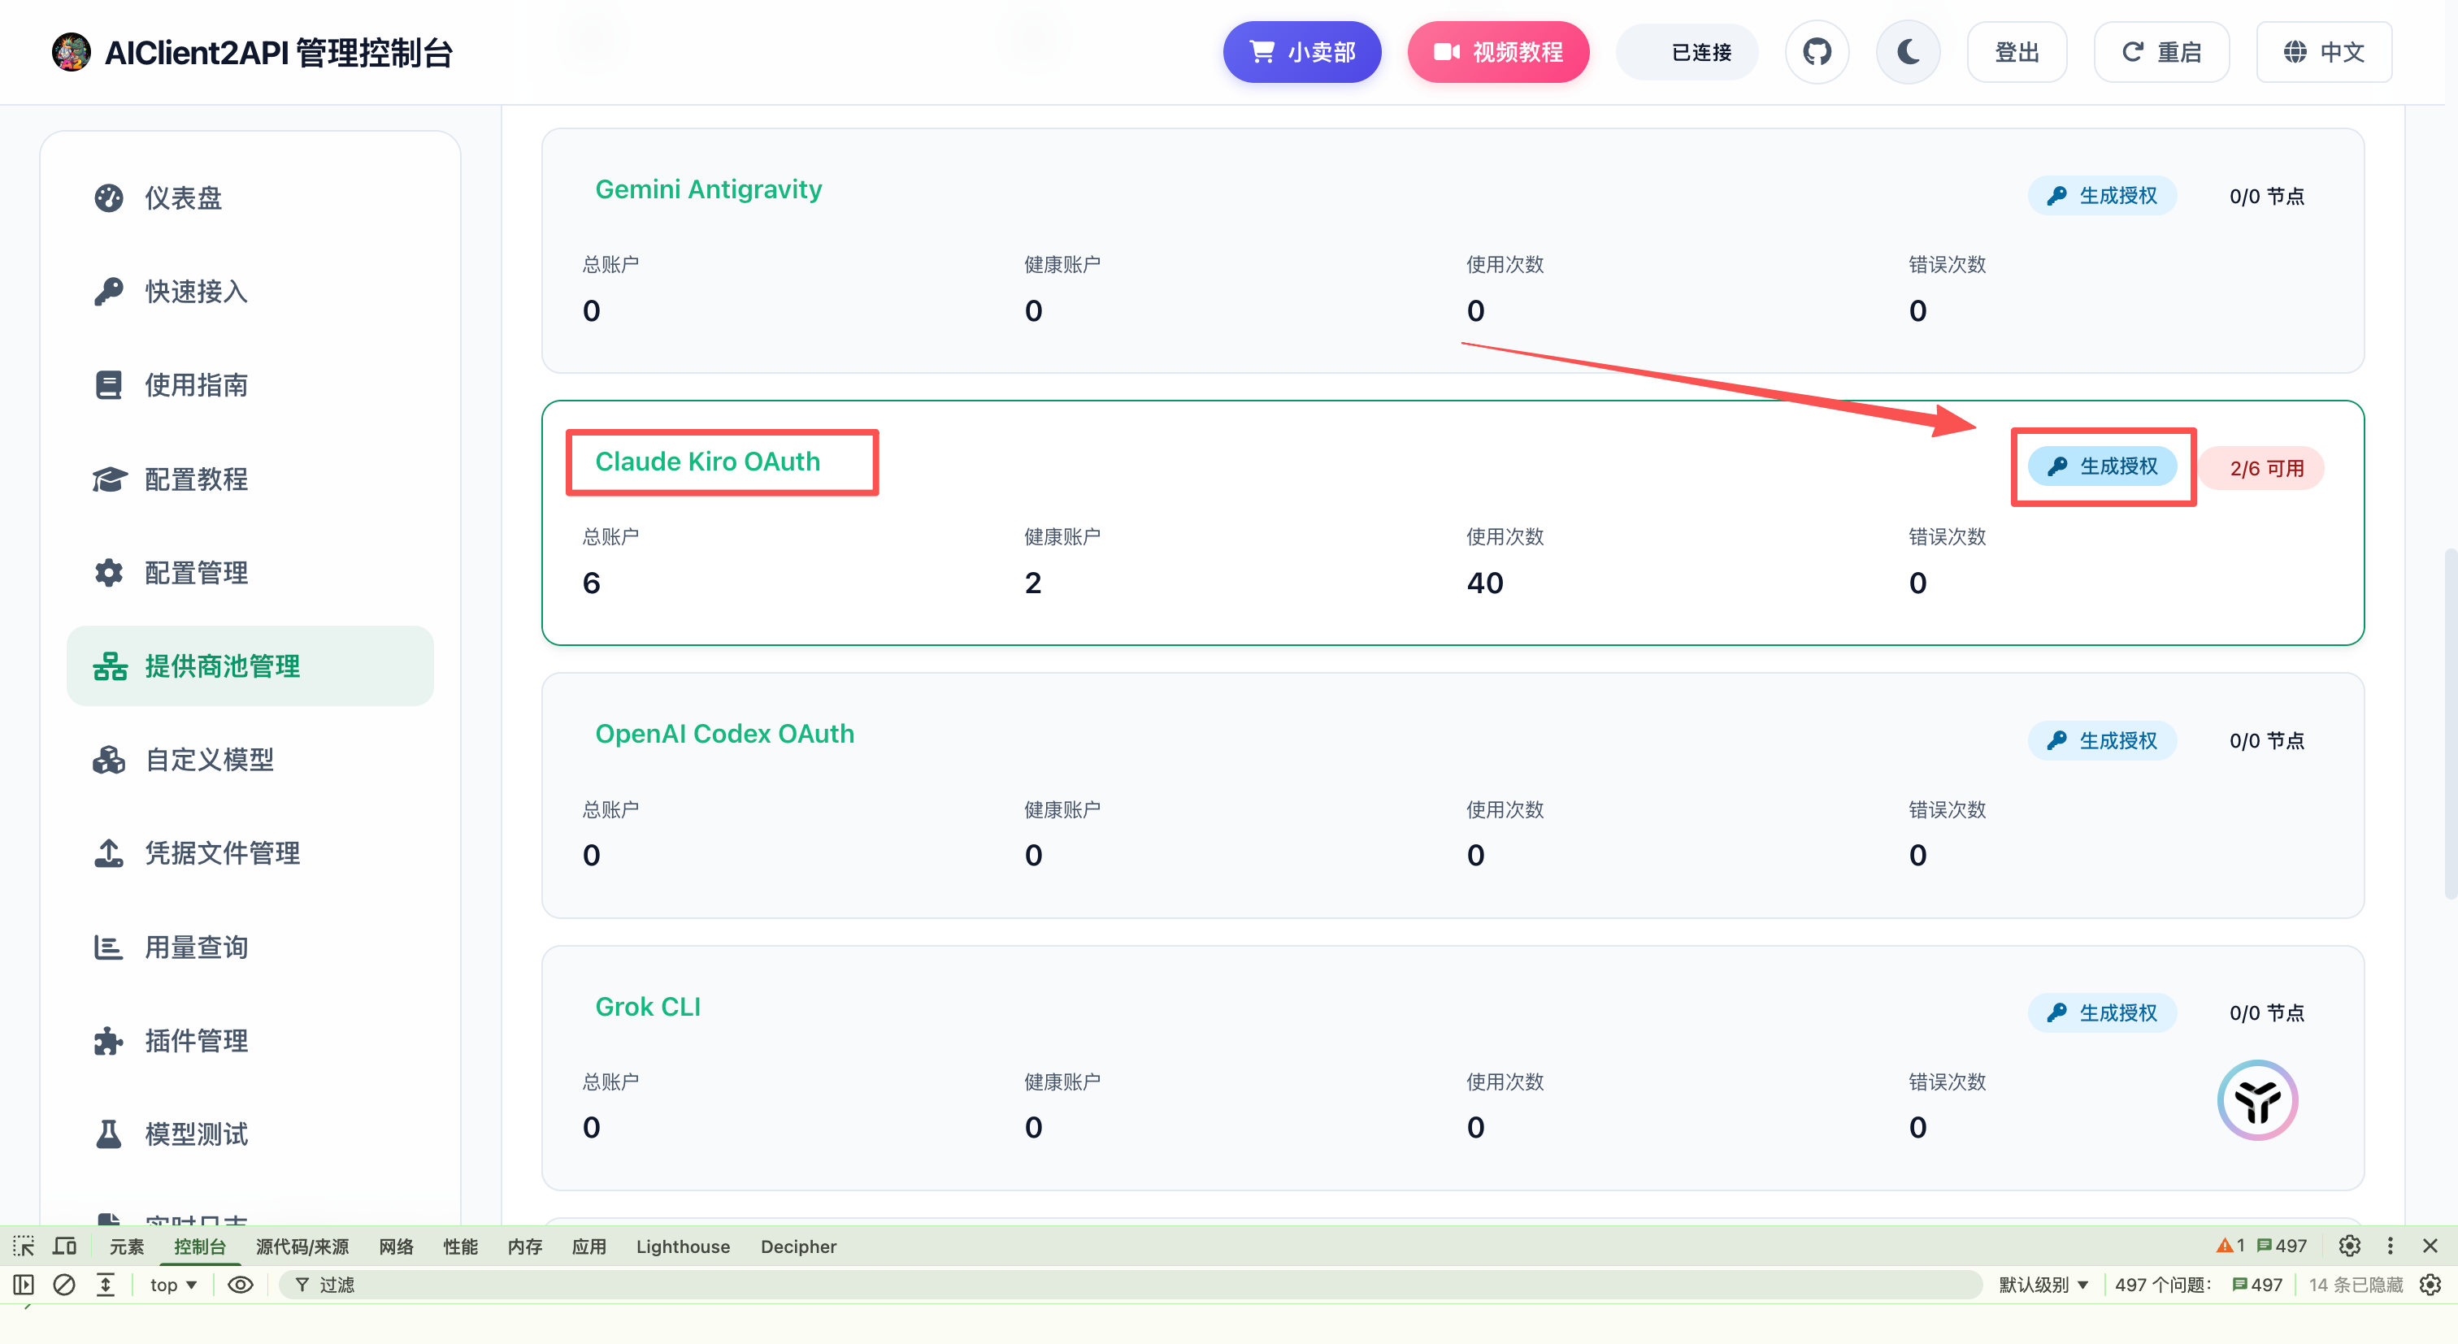The width and height of the screenshot is (2458, 1344).
Task: Switch to the 网络 DevTools tab
Action: click(396, 1246)
